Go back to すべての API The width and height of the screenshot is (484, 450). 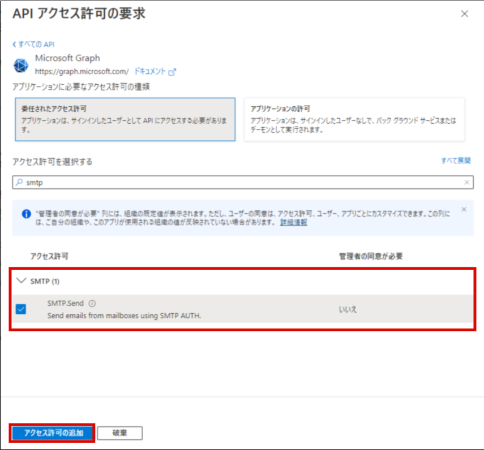point(33,45)
